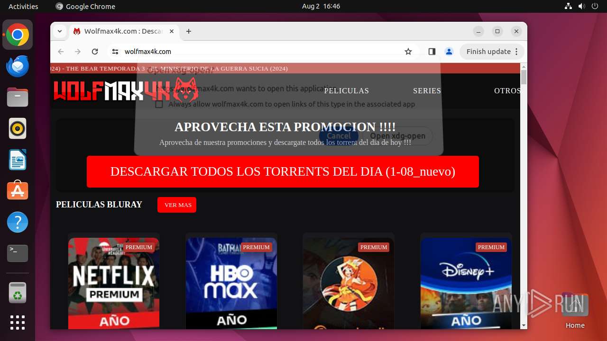Open the HBO Max premium card

coord(231,283)
